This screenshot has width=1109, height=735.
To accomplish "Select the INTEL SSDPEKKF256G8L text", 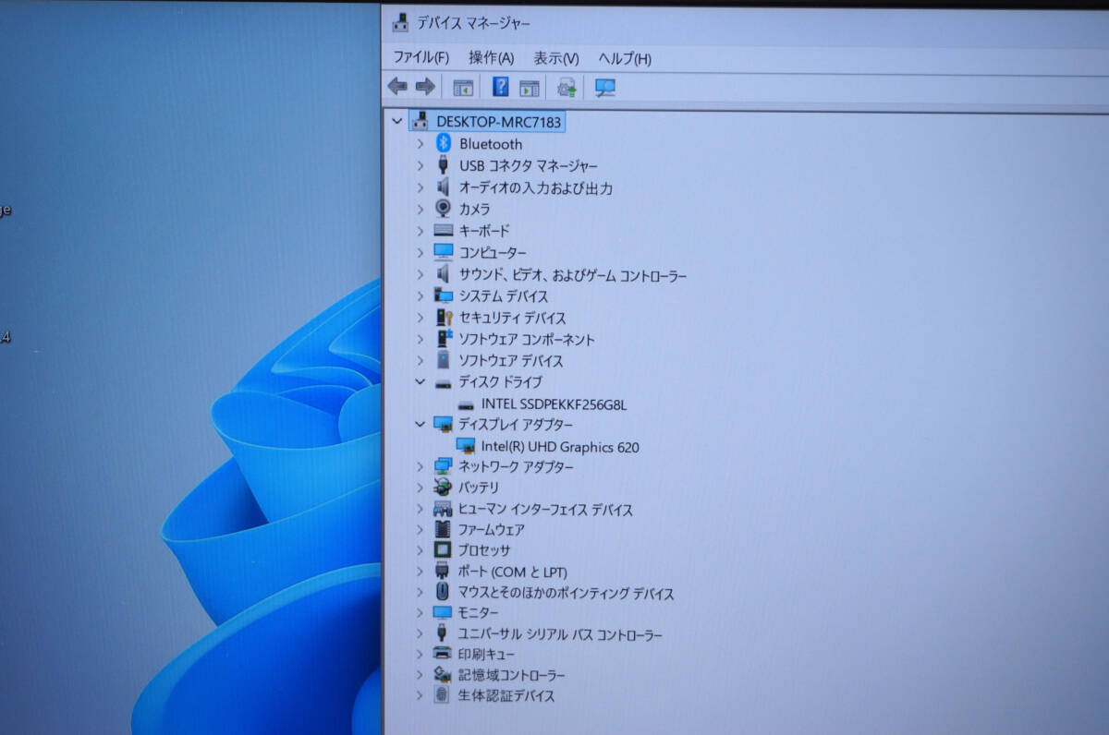I will [554, 404].
